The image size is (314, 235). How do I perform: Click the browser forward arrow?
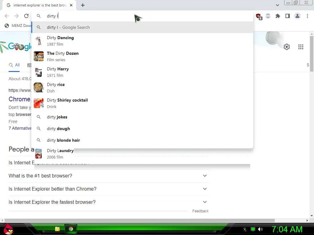17,16
